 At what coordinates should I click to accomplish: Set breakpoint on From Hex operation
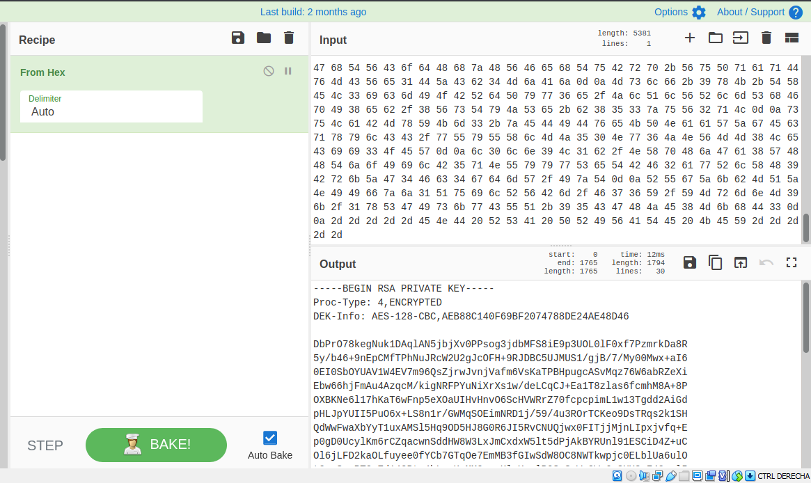click(288, 71)
